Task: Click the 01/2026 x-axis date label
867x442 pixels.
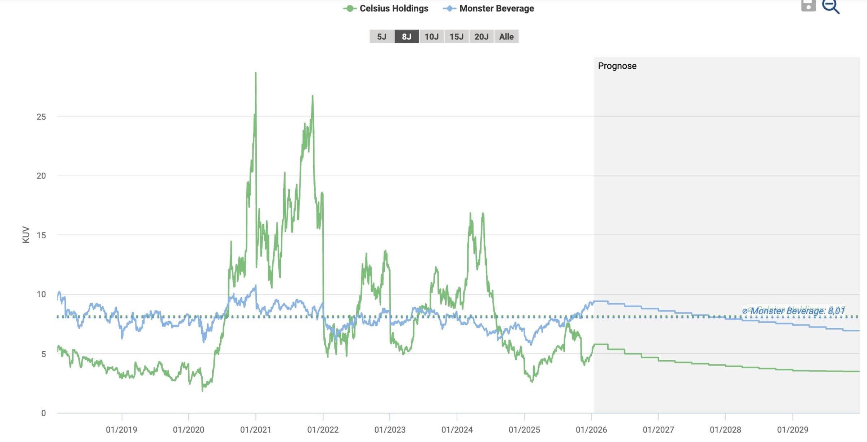Action: 591,430
